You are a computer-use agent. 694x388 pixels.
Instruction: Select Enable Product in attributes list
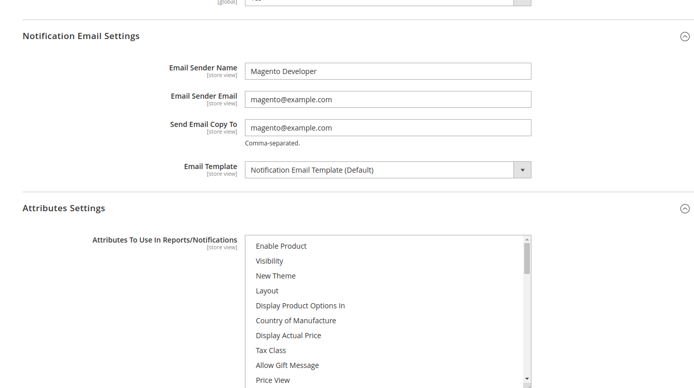tap(281, 246)
